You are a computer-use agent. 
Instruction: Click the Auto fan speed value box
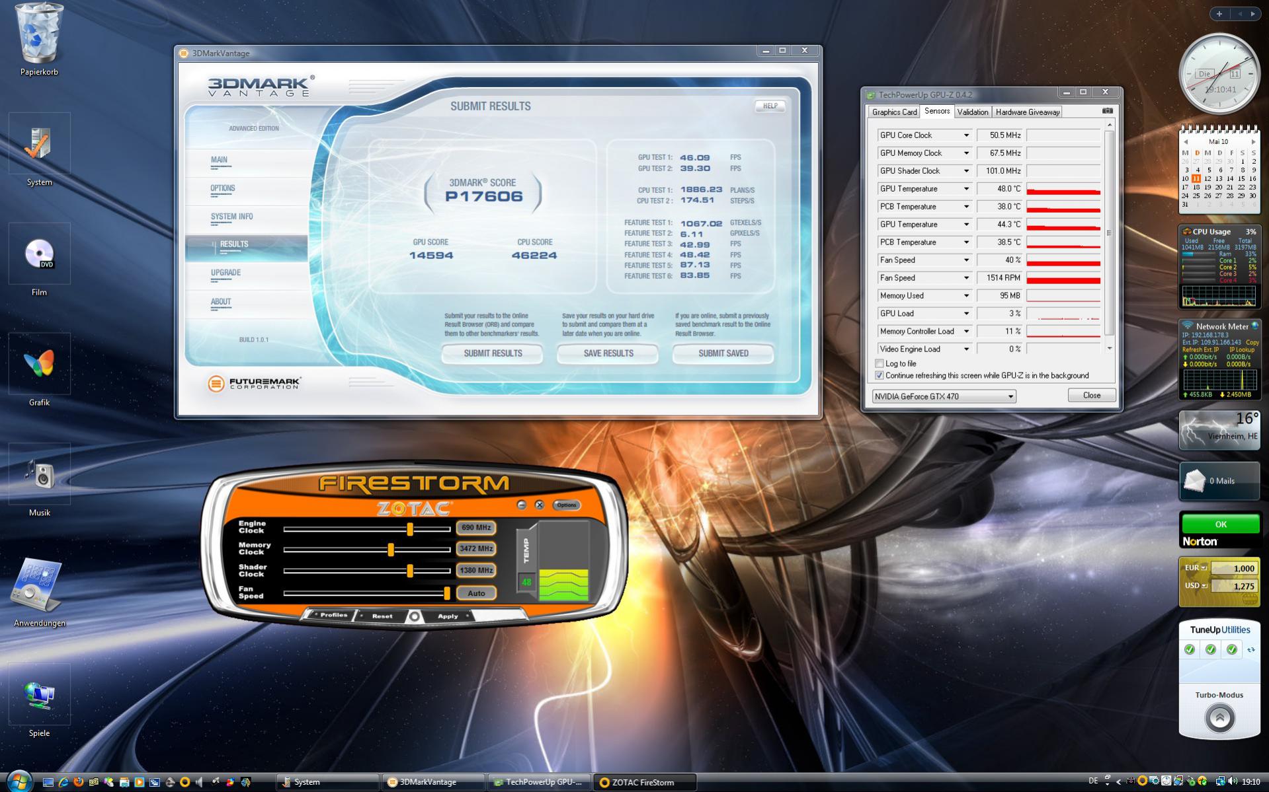pyautogui.click(x=476, y=593)
